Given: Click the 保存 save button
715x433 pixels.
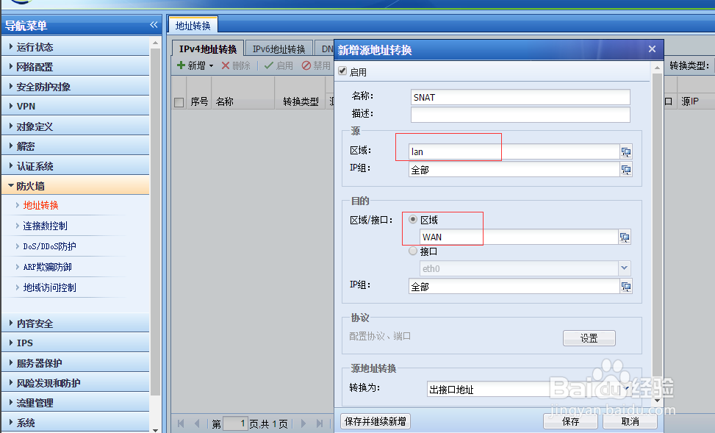Looking at the screenshot, I should [x=570, y=421].
